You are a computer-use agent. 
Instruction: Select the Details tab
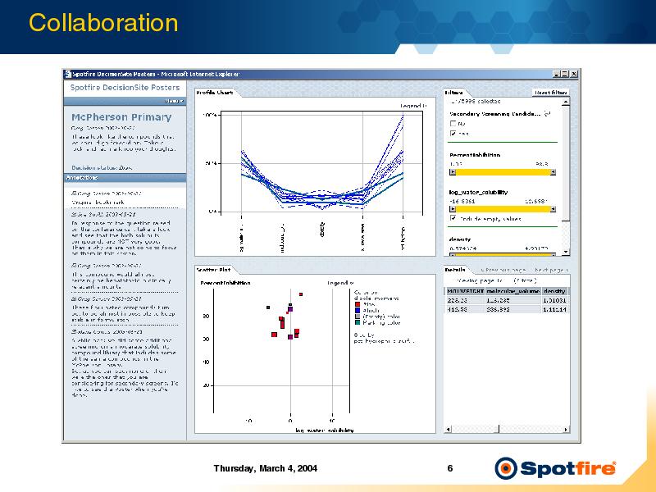click(455, 270)
